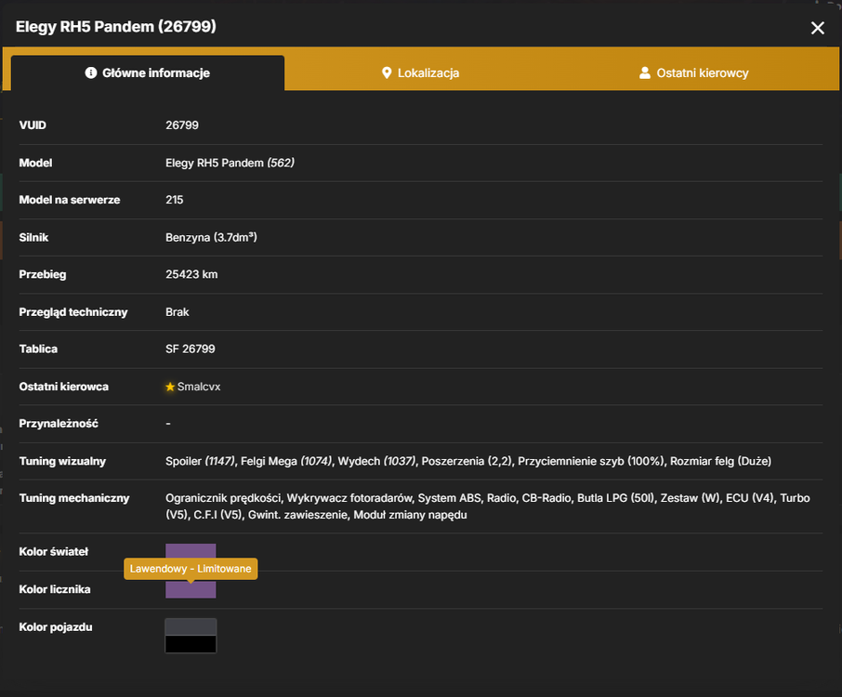842x697 pixels.
Task: Click the Kolor pojazdu row label
Action: click(x=56, y=627)
